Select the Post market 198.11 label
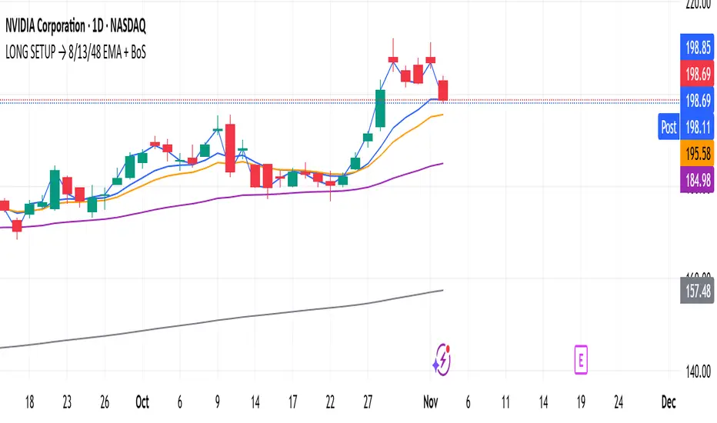717x423 pixels. point(686,127)
